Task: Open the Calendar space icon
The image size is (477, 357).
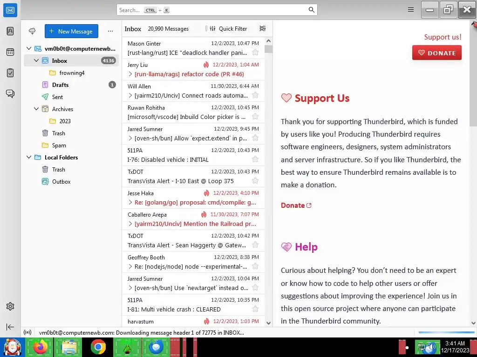Action: point(10,52)
